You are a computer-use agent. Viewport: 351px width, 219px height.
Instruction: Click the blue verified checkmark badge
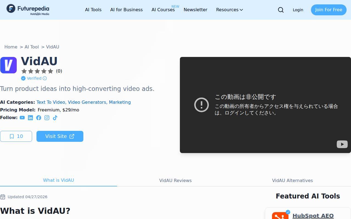pyautogui.click(x=23, y=78)
